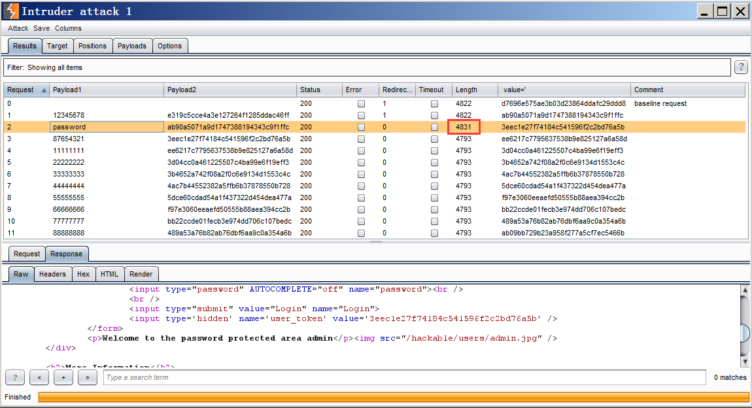Click the finished attack progress bar

394,397
